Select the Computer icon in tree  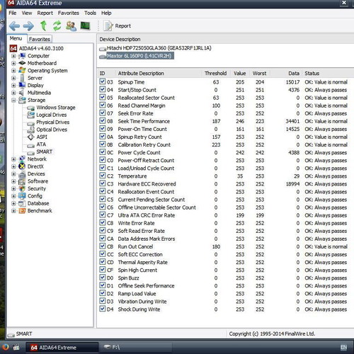[x=23, y=56]
